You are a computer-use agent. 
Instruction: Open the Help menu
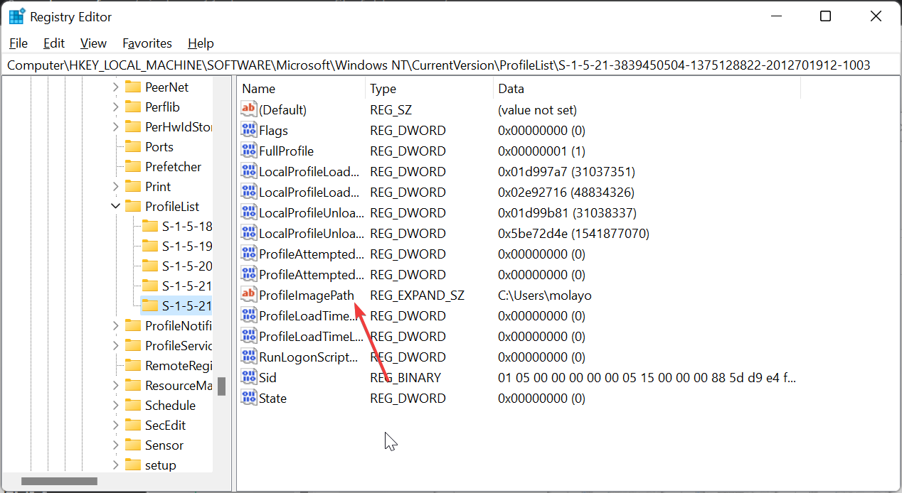[201, 43]
